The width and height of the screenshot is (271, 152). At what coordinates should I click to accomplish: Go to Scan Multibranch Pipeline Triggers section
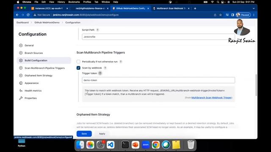[44, 68]
